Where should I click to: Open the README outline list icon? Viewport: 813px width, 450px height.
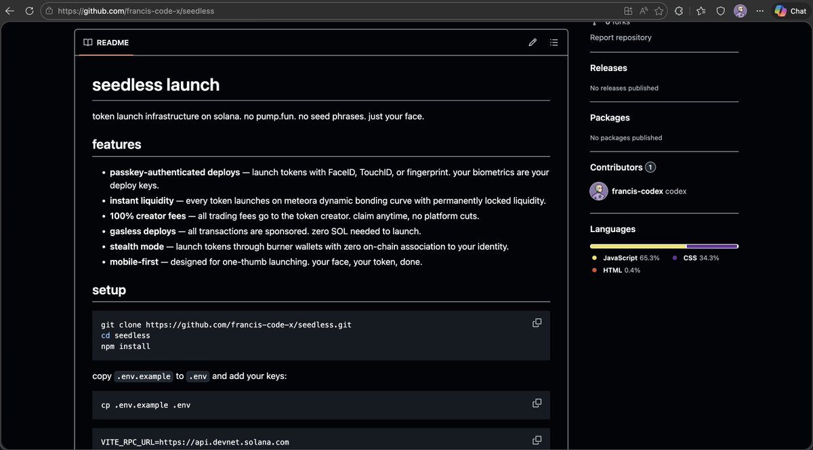[x=554, y=43]
